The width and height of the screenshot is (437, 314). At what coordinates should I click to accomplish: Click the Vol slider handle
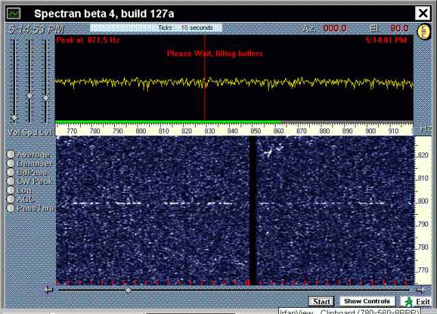[x=14, y=118]
